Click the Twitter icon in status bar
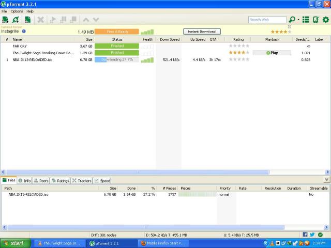This screenshot has height=248, width=331. pyautogui.click(x=312, y=235)
